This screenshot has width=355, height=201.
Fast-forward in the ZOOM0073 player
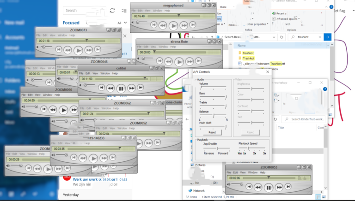[89, 50]
